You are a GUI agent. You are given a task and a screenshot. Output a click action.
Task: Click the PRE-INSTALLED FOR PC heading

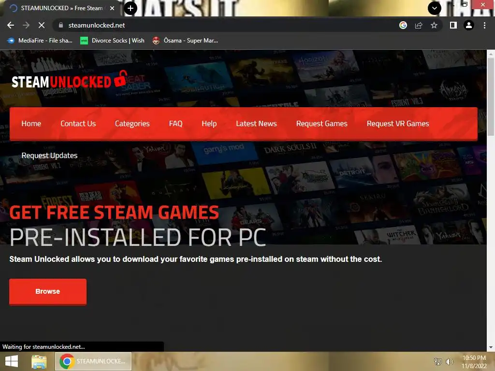pos(138,238)
